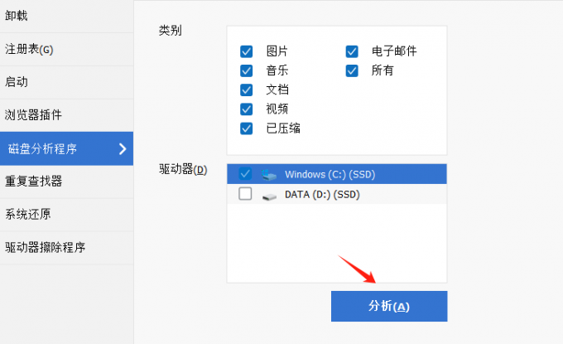The width and height of the screenshot is (563, 344).
Task: Click the 图片 category label
Action: click(277, 51)
